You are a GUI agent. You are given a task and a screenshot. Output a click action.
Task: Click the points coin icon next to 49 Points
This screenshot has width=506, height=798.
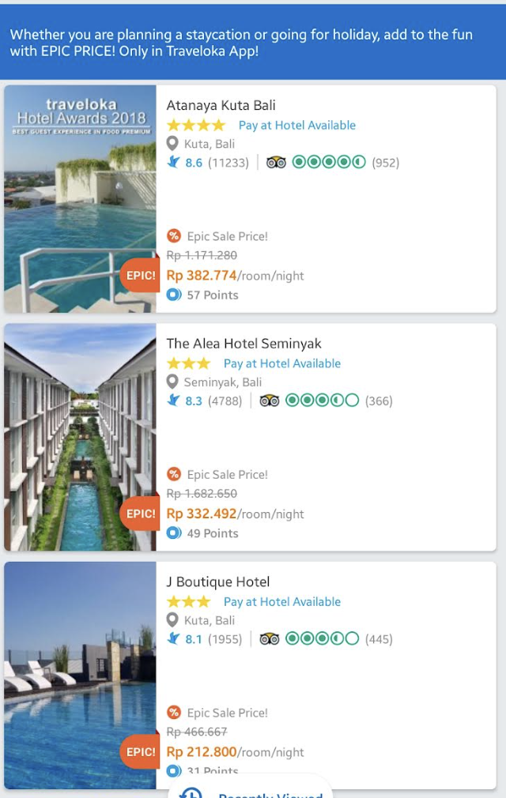tap(174, 533)
